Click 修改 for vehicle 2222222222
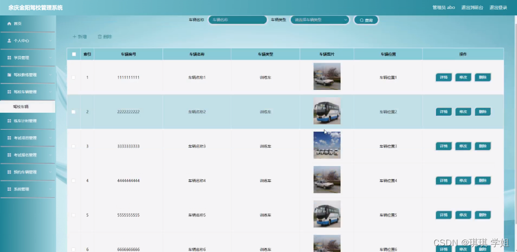The height and width of the screenshot is (252, 517). point(463,112)
